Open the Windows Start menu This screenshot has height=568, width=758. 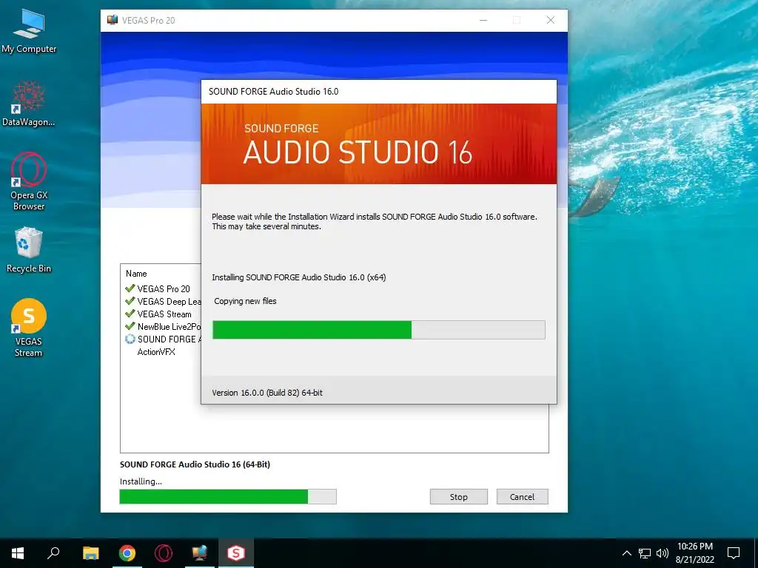coord(18,553)
